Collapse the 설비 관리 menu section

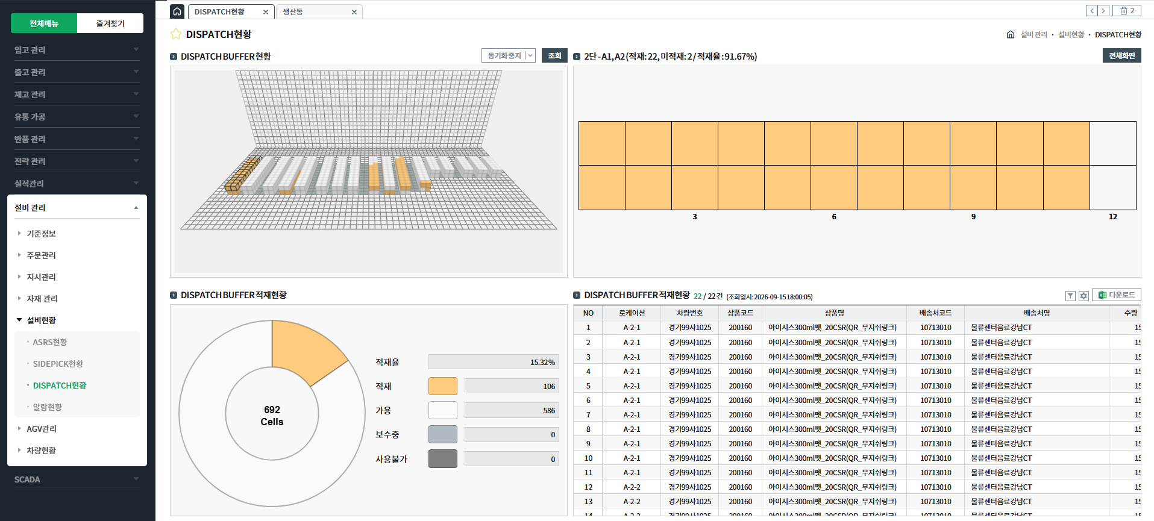point(77,208)
